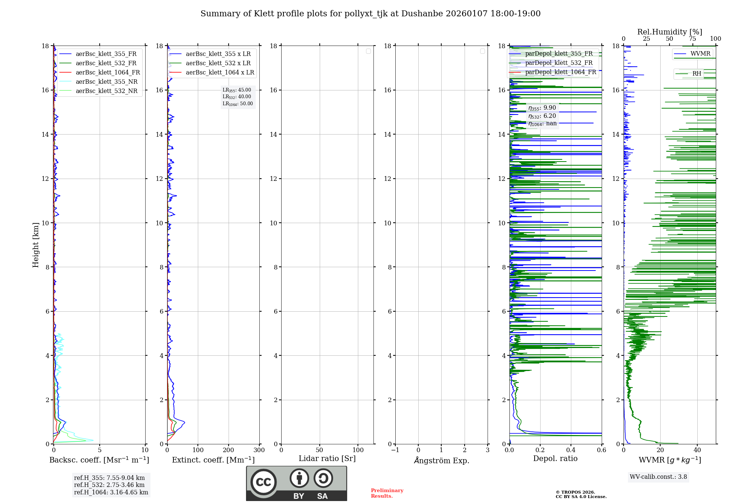Click the aerBsc_klett_532 x LR legend entry

[x=218, y=63]
